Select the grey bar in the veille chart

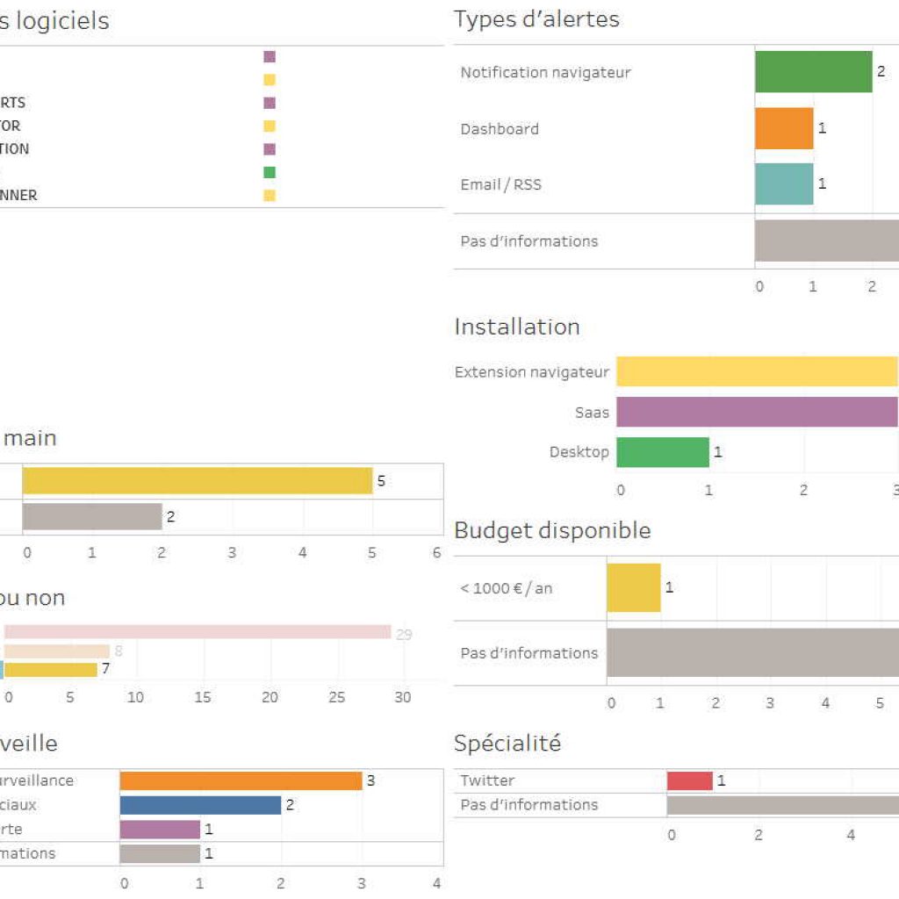pyautogui.click(x=160, y=853)
